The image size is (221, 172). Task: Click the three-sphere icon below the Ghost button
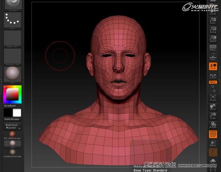(213, 161)
